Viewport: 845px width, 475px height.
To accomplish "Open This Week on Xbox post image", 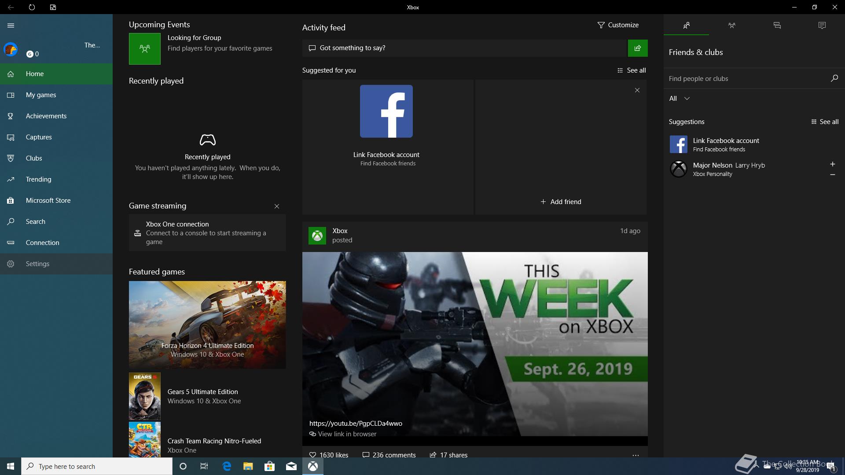I will pyautogui.click(x=475, y=344).
